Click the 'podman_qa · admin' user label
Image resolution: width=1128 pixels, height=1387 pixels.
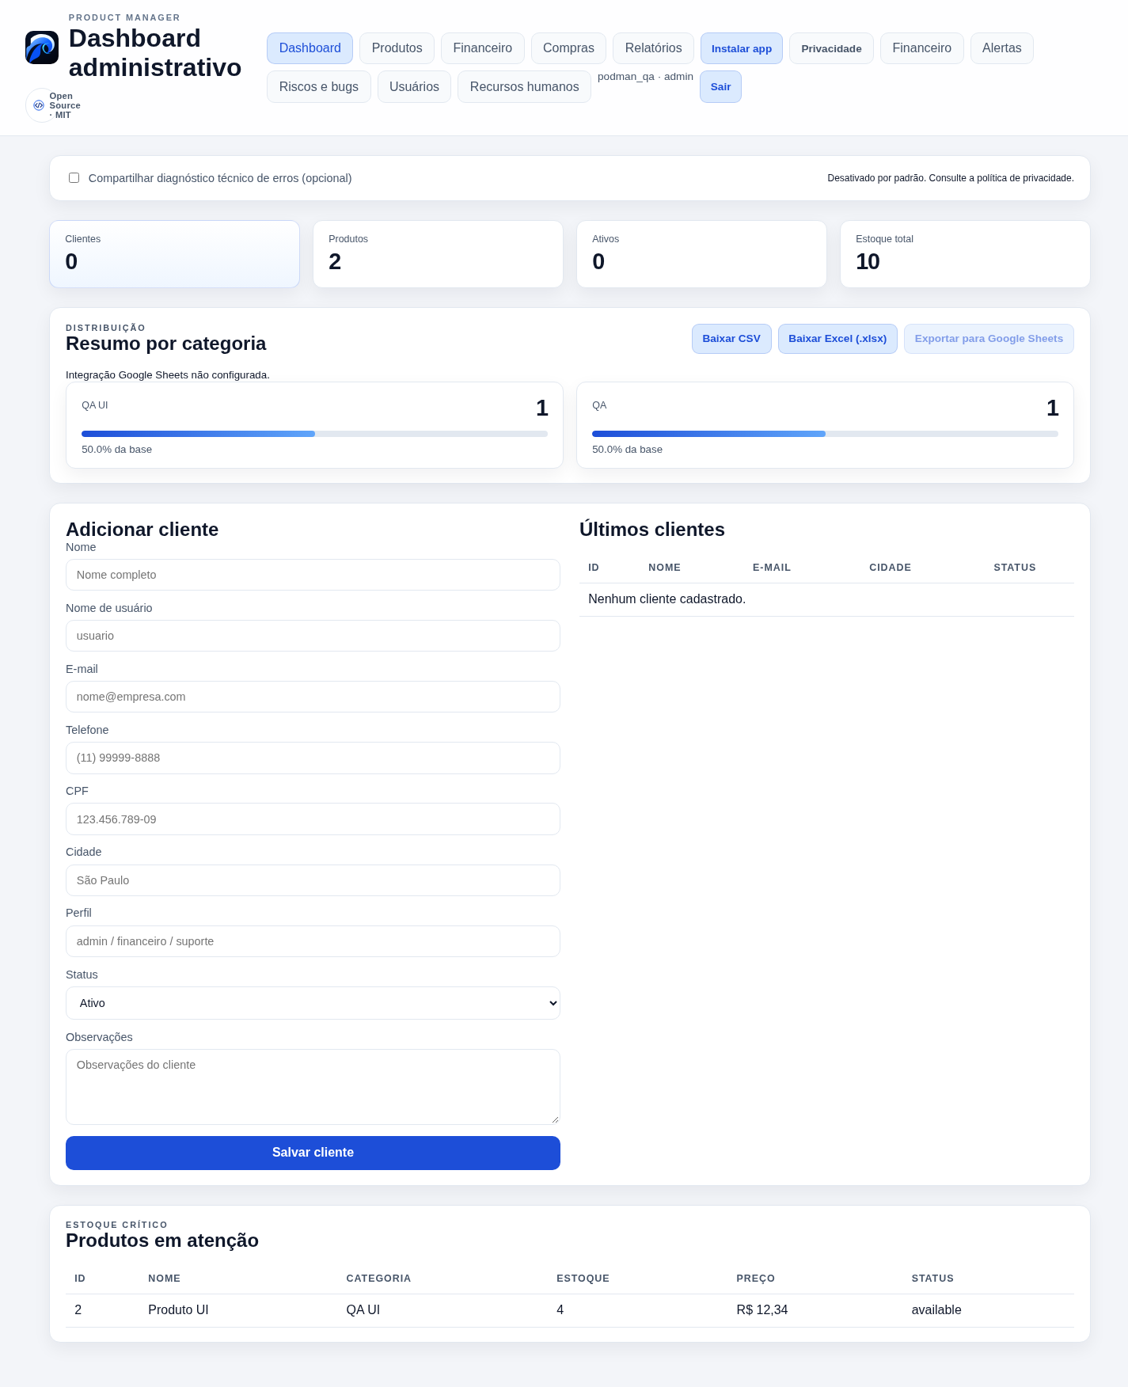pyautogui.click(x=645, y=77)
